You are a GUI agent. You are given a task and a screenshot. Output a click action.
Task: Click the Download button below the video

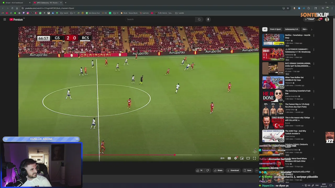[x=233, y=171]
